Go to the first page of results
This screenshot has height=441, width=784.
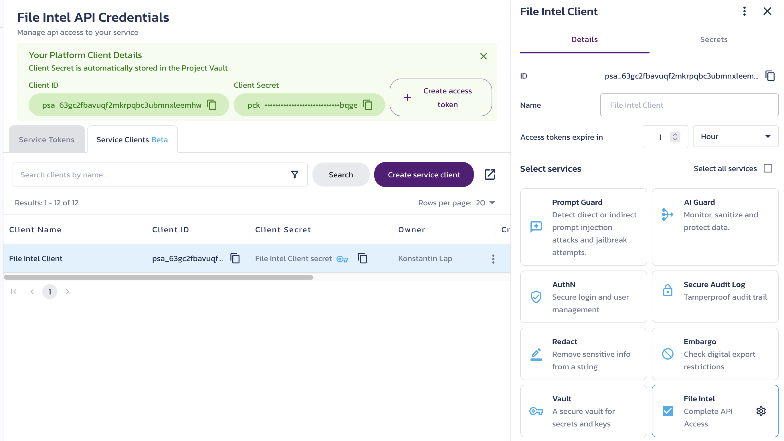click(x=14, y=292)
